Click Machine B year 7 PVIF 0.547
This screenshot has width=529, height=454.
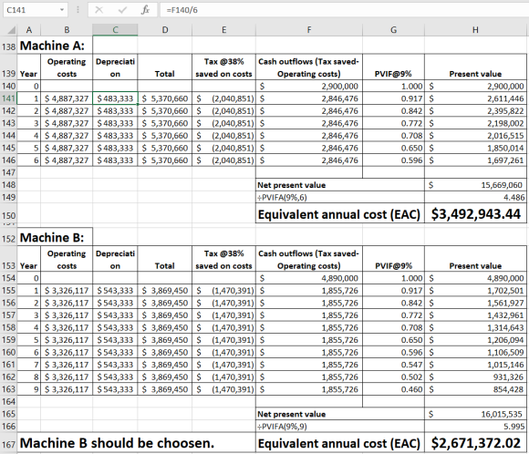(x=393, y=365)
